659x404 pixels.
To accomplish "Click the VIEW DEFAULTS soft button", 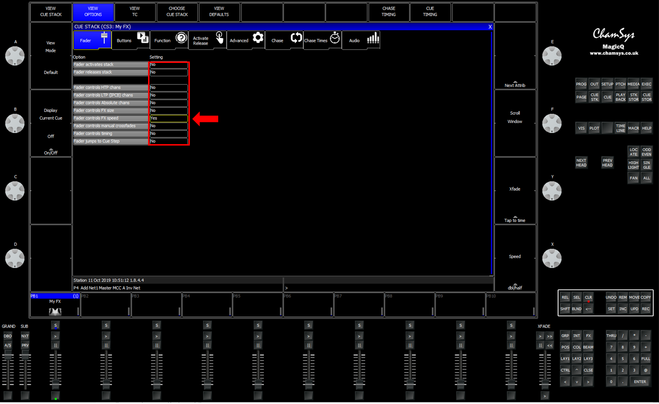I will pos(219,12).
